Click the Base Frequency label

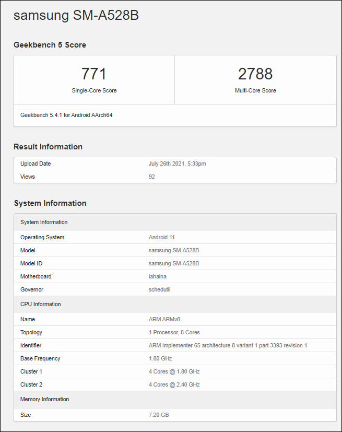pyautogui.click(x=40, y=358)
